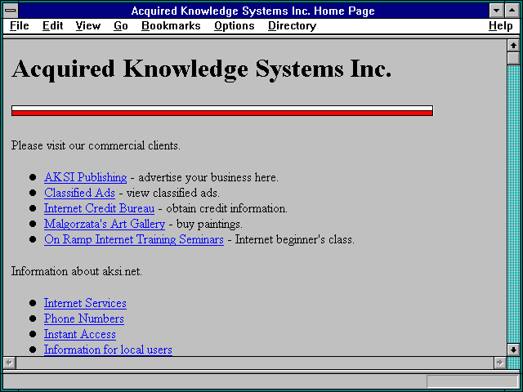Click the text 'Information about aksi.net.'
Image resolution: width=523 pixels, height=392 pixels.
[77, 271]
